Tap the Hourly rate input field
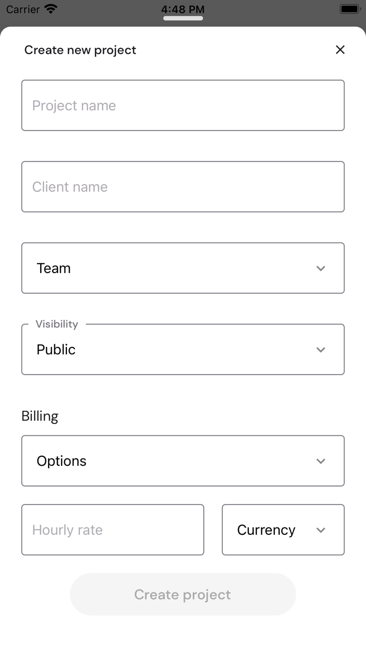 112,530
